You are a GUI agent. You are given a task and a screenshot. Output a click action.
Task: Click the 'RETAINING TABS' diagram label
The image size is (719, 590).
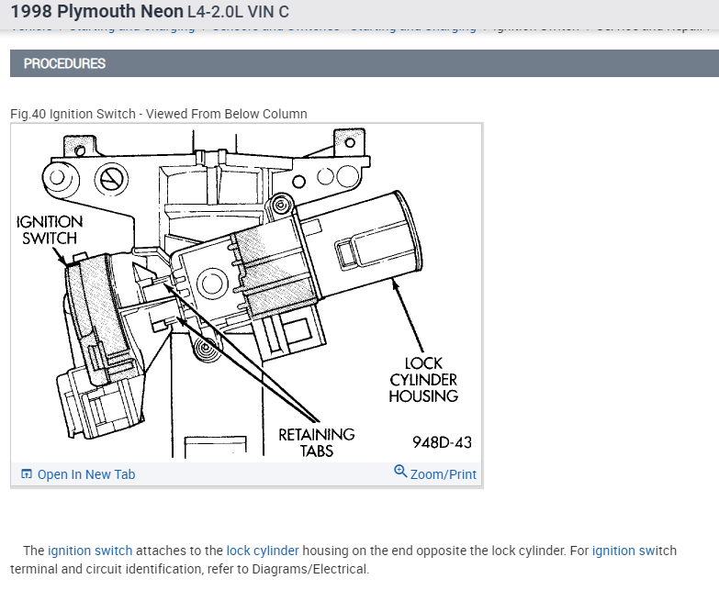(317, 442)
